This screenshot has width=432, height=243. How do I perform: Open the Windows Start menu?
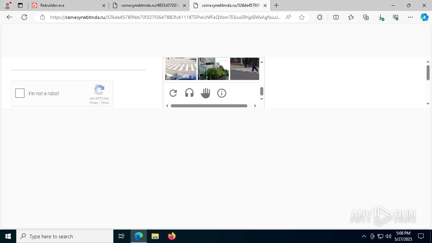pyautogui.click(x=8, y=236)
